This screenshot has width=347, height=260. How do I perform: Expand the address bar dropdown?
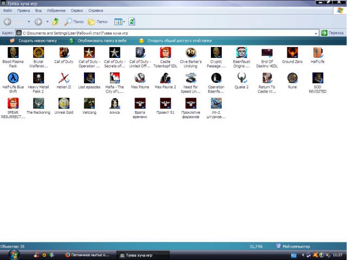point(316,34)
